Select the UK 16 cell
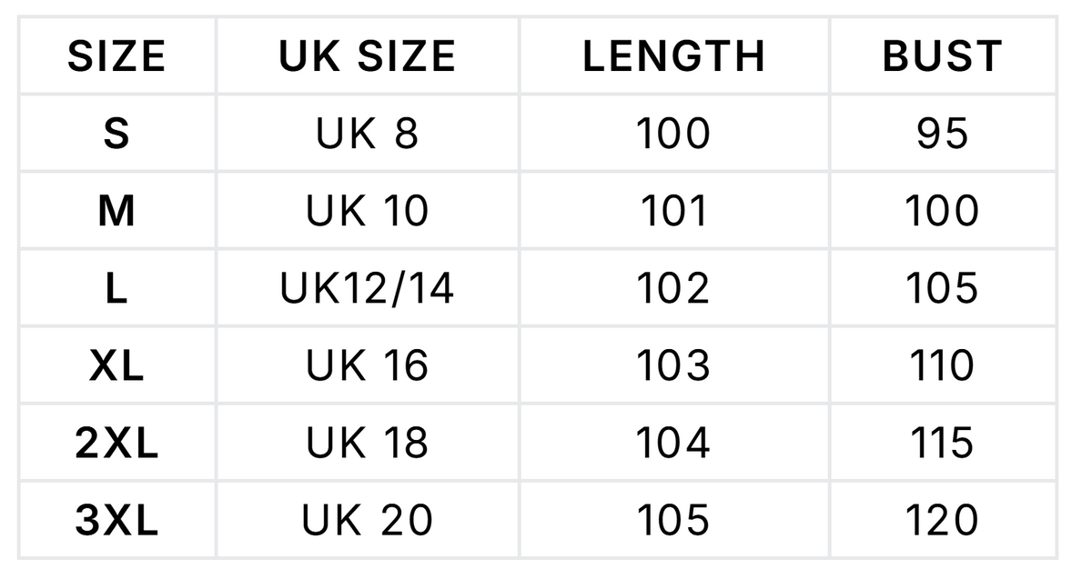 pos(368,366)
